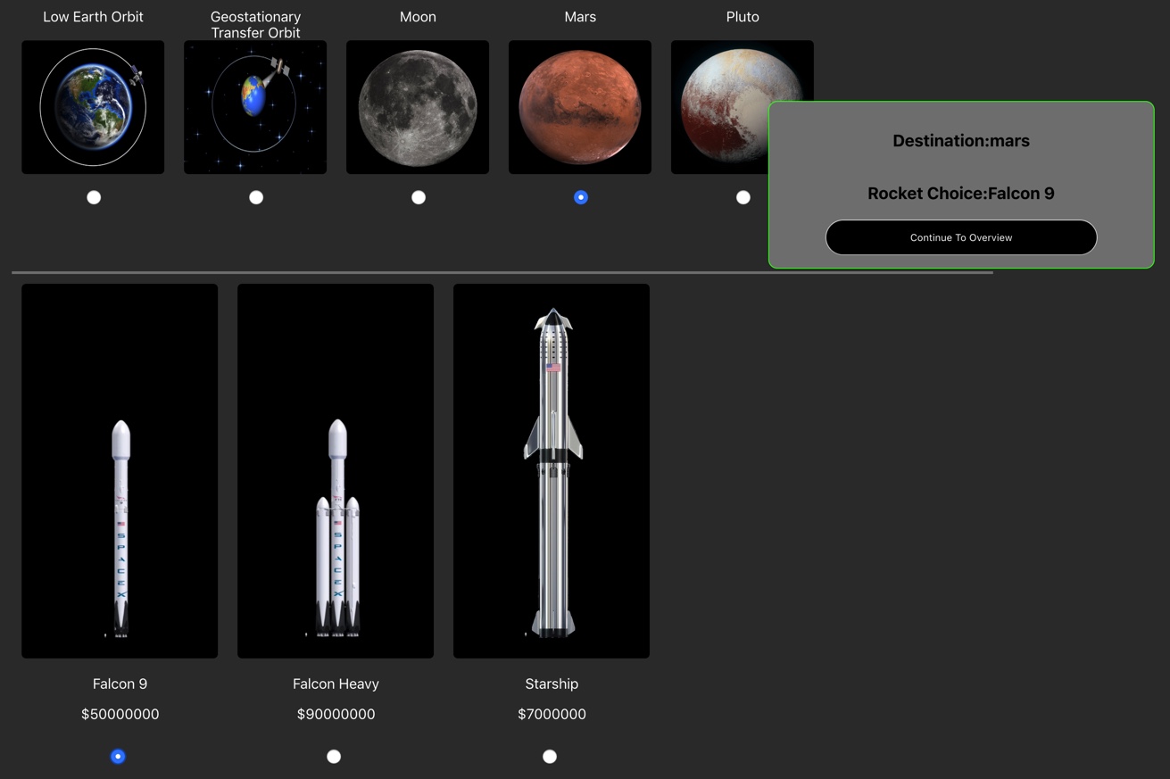Click the Falcon Heavy name label
Image resolution: width=1170 pixels, height=779 pixels.
[336, 684]
